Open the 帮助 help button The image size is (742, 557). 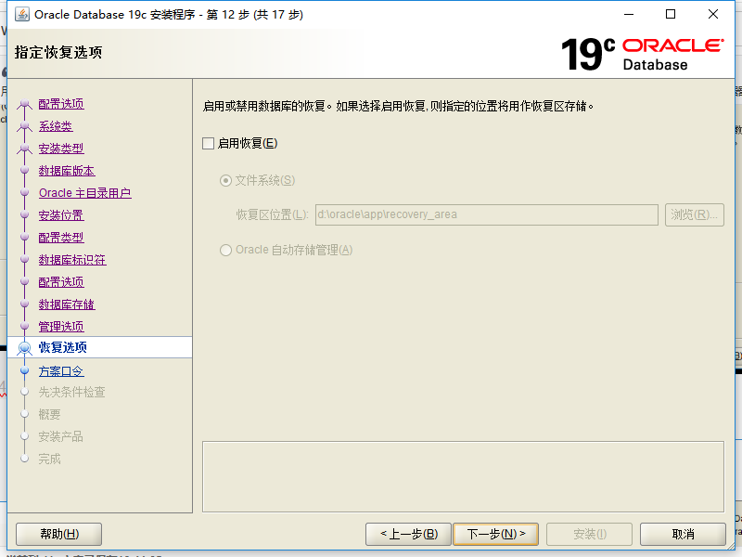point(59,535)
